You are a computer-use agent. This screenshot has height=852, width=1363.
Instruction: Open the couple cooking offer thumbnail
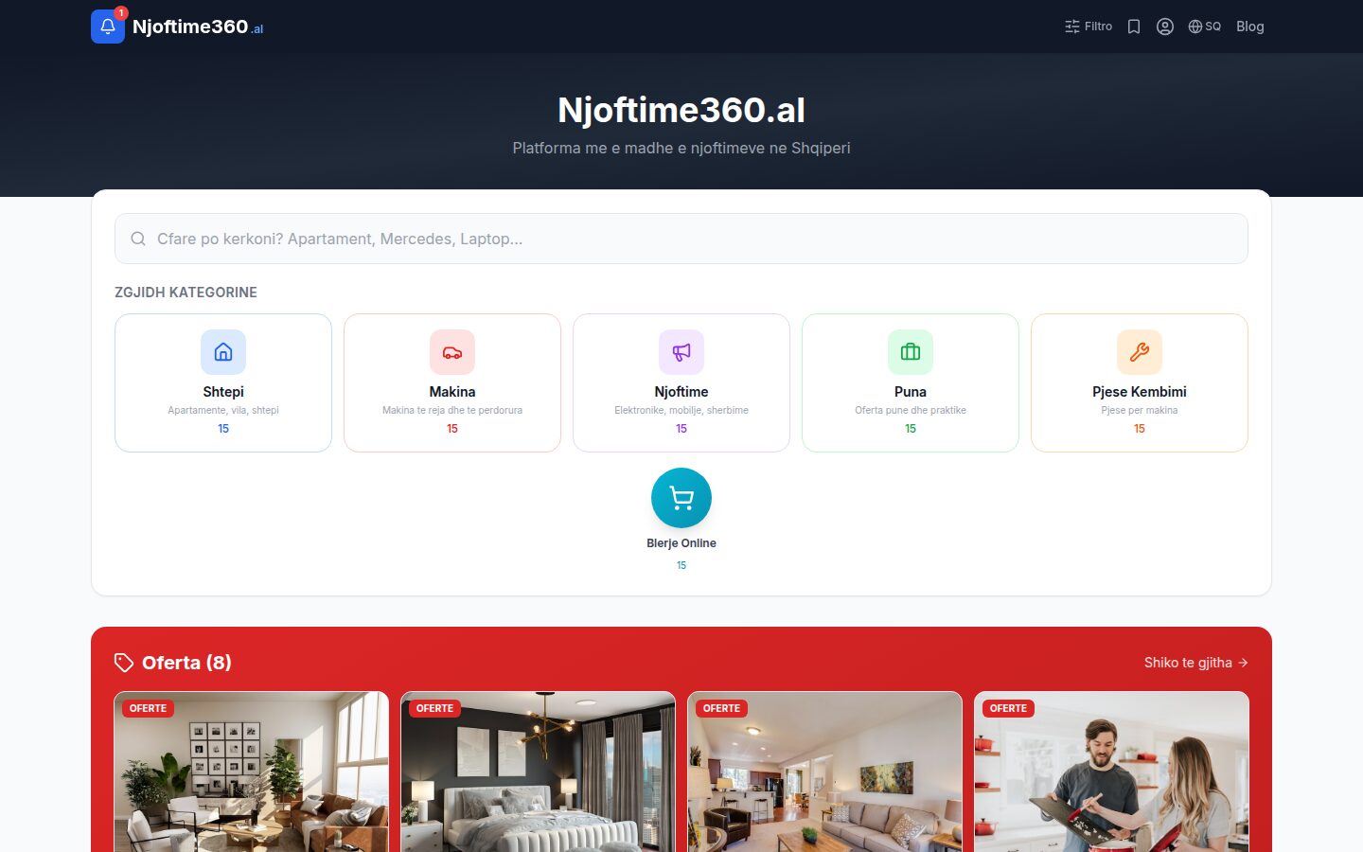click(x=1112, y=772)
